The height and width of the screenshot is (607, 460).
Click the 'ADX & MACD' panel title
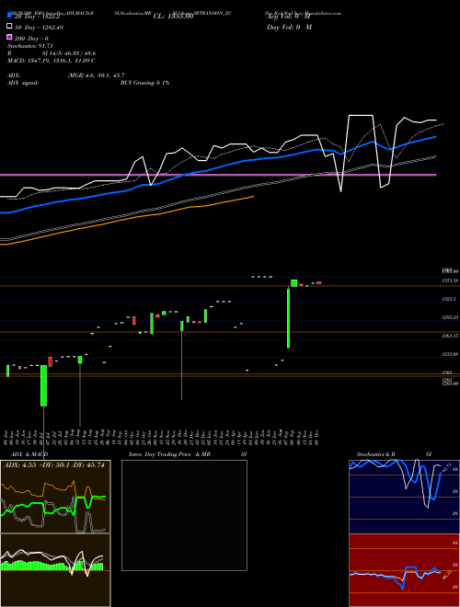(x=29, y=454)
